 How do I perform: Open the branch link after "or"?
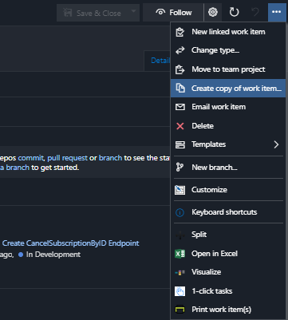[110, 158]
